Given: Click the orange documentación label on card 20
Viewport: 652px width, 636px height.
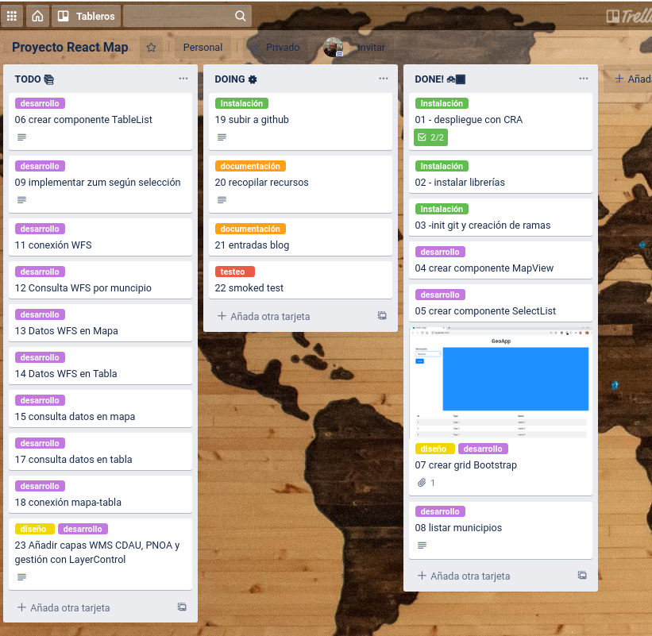Looking at the screenshot, I should coord(250,166).
